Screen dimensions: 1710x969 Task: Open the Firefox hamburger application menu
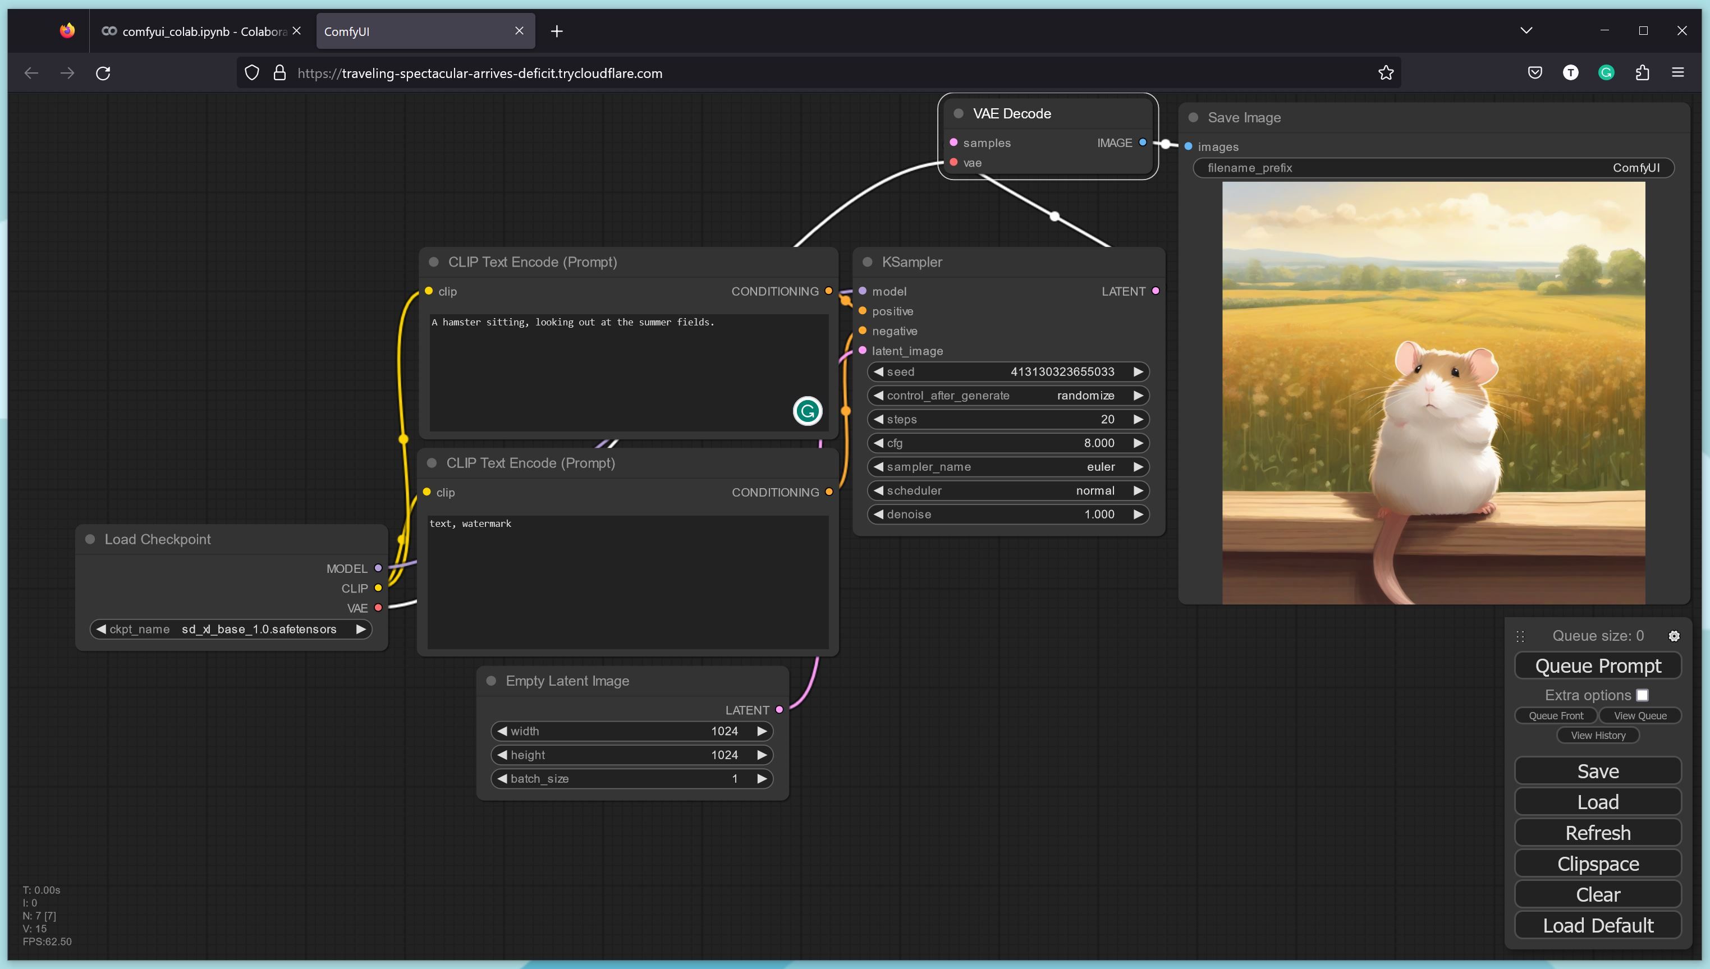coord(1677,73)
